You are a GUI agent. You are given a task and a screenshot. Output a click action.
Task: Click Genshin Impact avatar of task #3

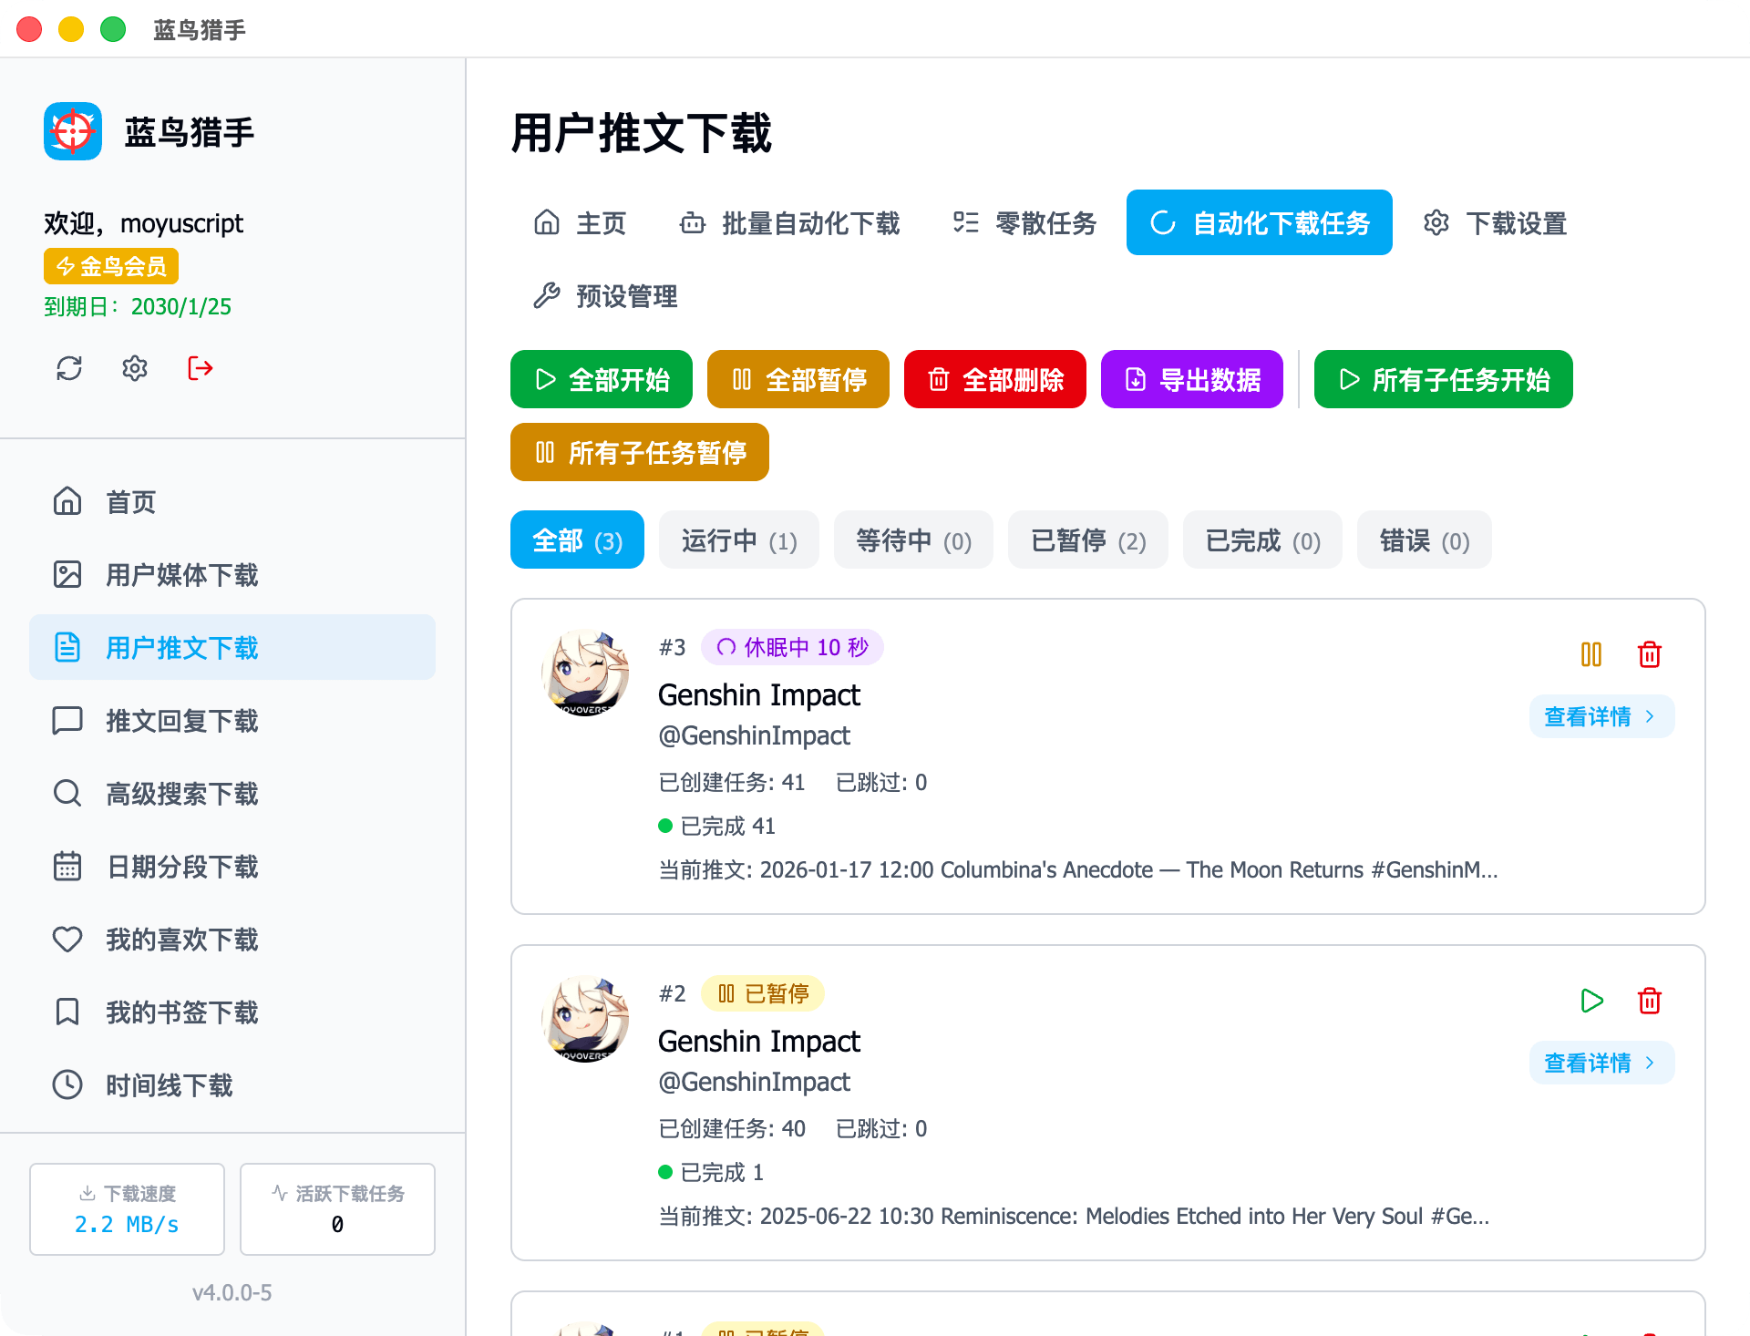[585, 673]
